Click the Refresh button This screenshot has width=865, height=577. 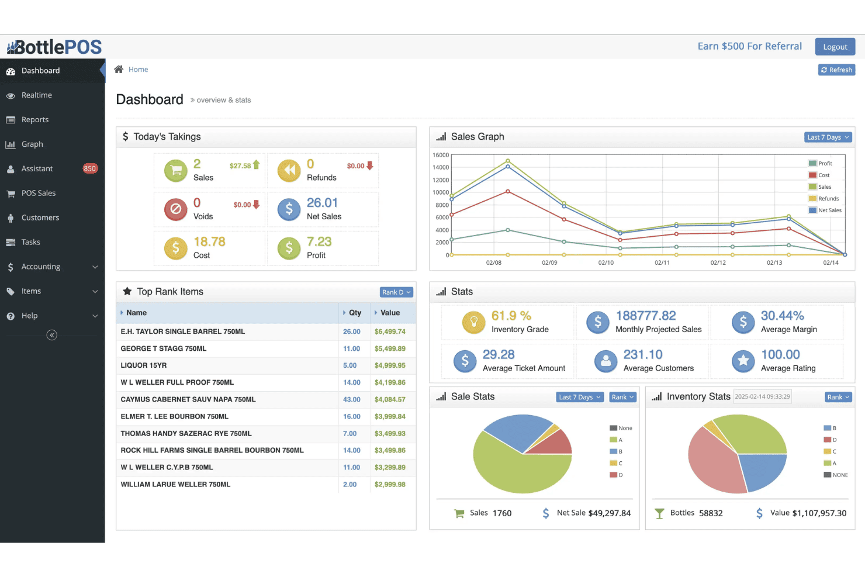point(836,70)
